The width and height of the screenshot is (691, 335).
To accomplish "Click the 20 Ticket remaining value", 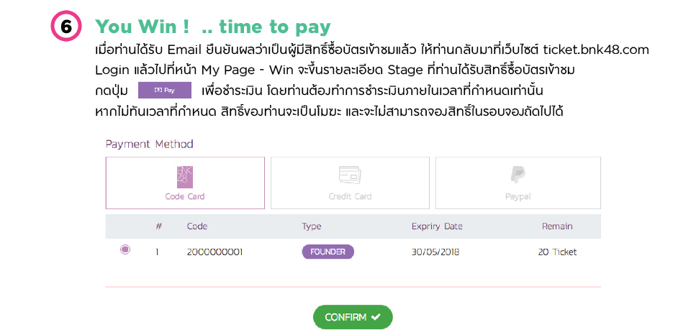I will pos(557,252).
